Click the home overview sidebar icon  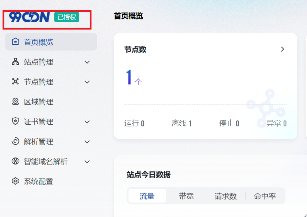pos(16,42)
